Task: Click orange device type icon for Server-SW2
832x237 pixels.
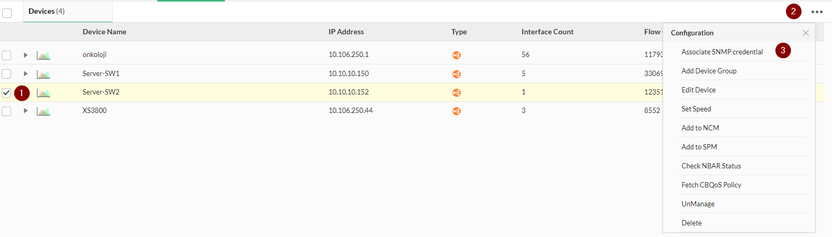Action: [x=457, y=92]
